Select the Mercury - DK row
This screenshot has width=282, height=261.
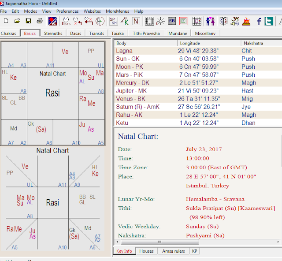coord(198,83)
